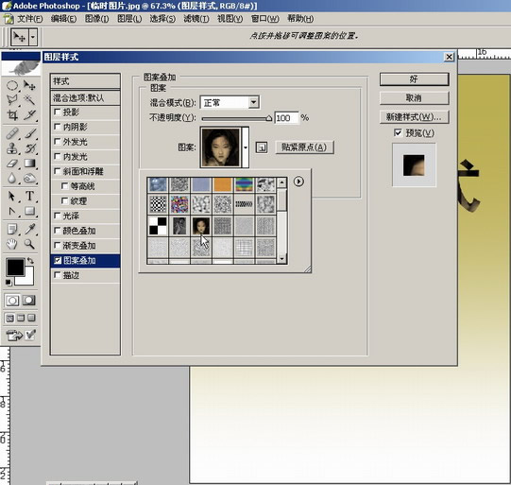
Task: Reset default foreground and background colors
Action: [9, 282]
